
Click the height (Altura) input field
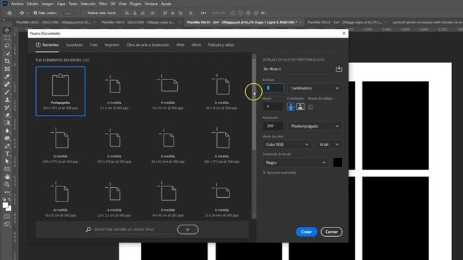pyautogui.click(x=273, y=106)
